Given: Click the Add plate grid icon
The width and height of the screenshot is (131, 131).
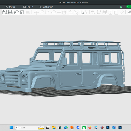Looking at the screenshot, I should pos(11,12).
